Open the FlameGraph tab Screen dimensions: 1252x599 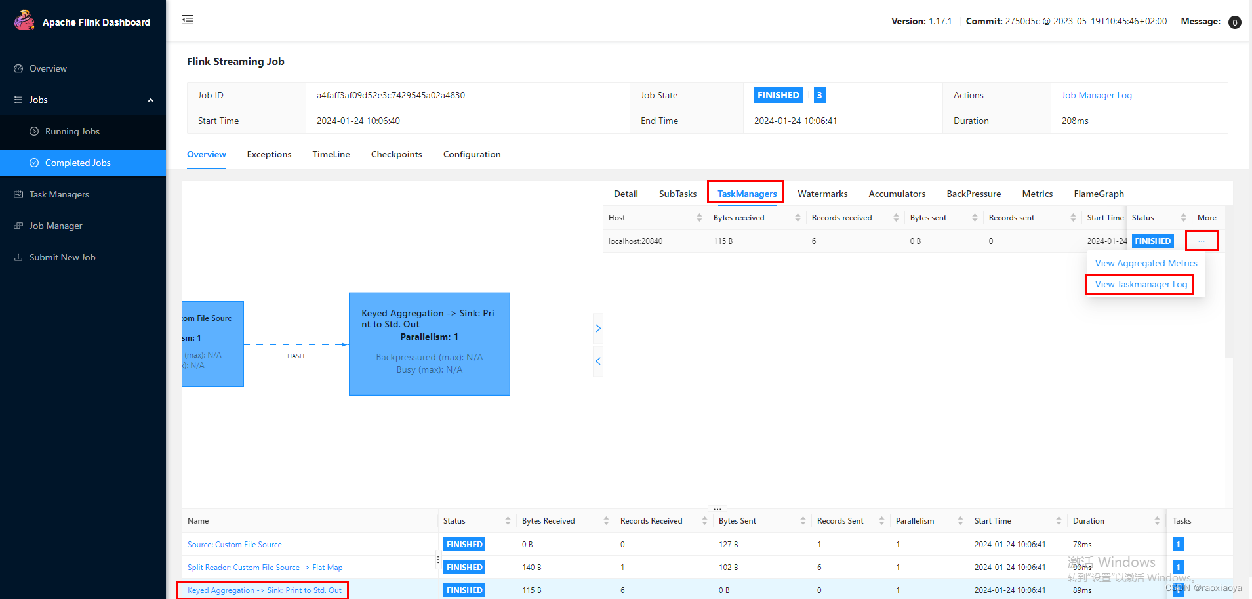click(x=1099, y=194)
